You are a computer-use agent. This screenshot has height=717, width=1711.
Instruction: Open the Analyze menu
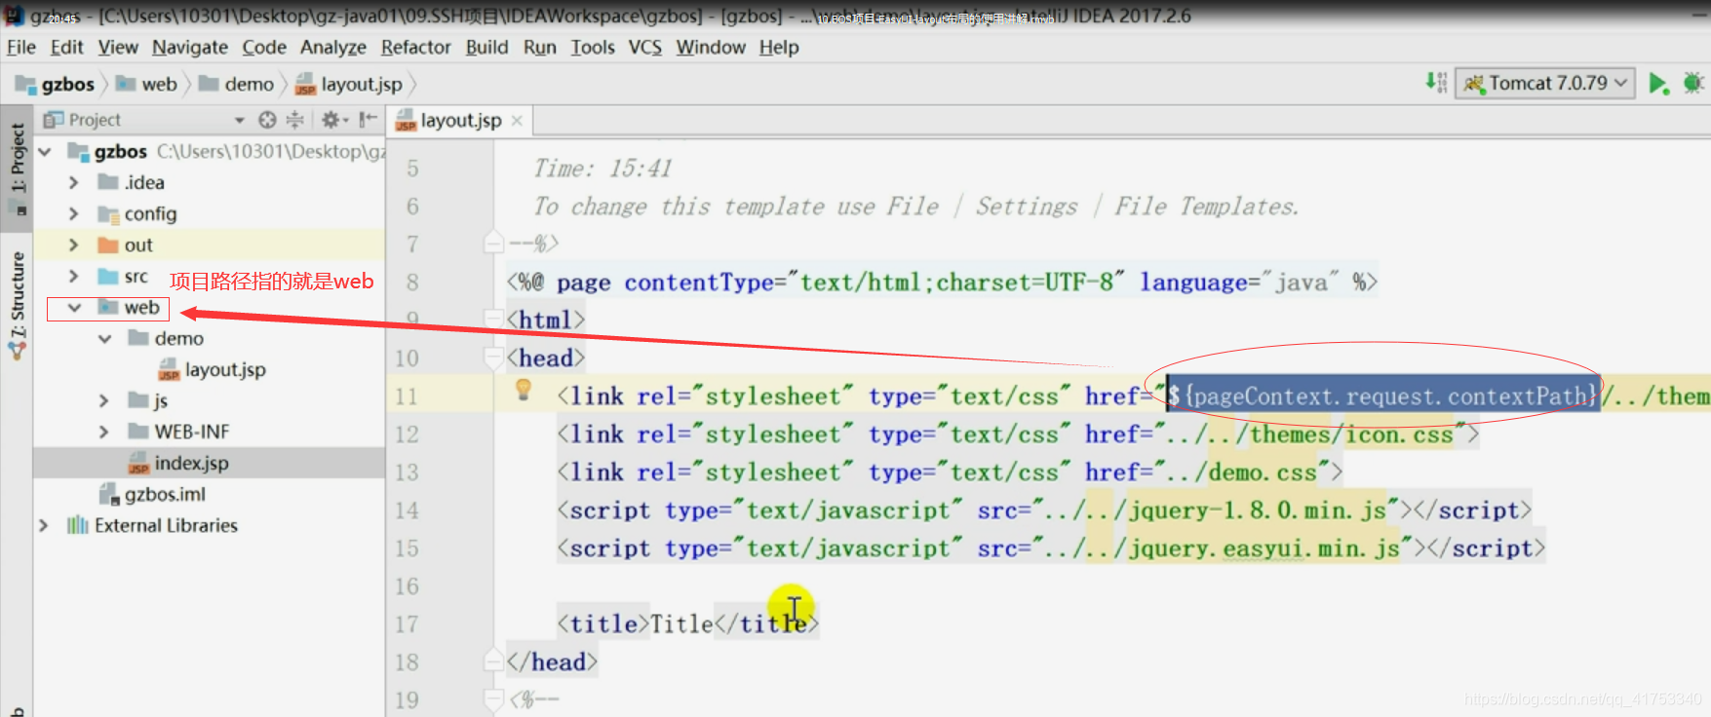[x=333, y=47]
